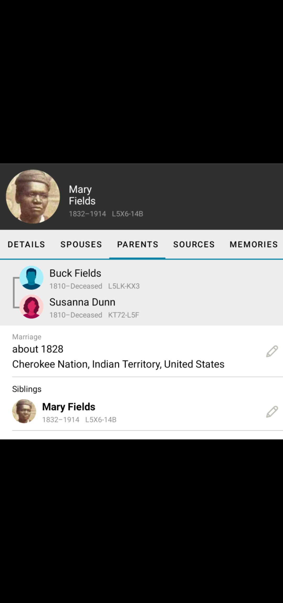This screenshot has width=283, height=603.
Task: Click the pencil icon beside sibling Mary Fields
Action: click(x=272, y=412)
